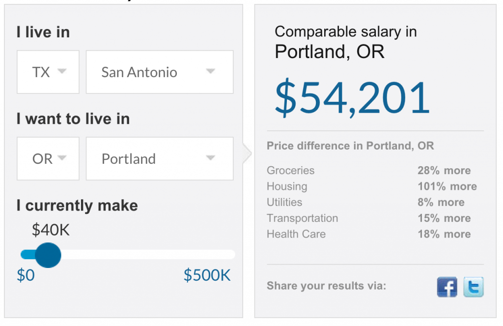Click the arrow beside TX
Image resolution: width=503 pixels, height=326 pixels.
62,71
